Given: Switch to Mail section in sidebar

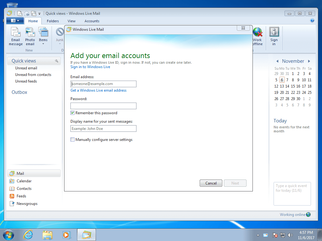Looking at the screenshot, I should (34, 173).
